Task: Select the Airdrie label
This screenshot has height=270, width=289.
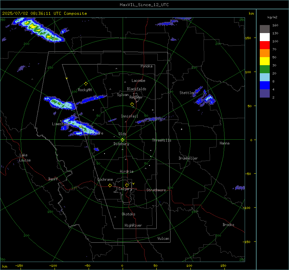Action: coord(127,171)
